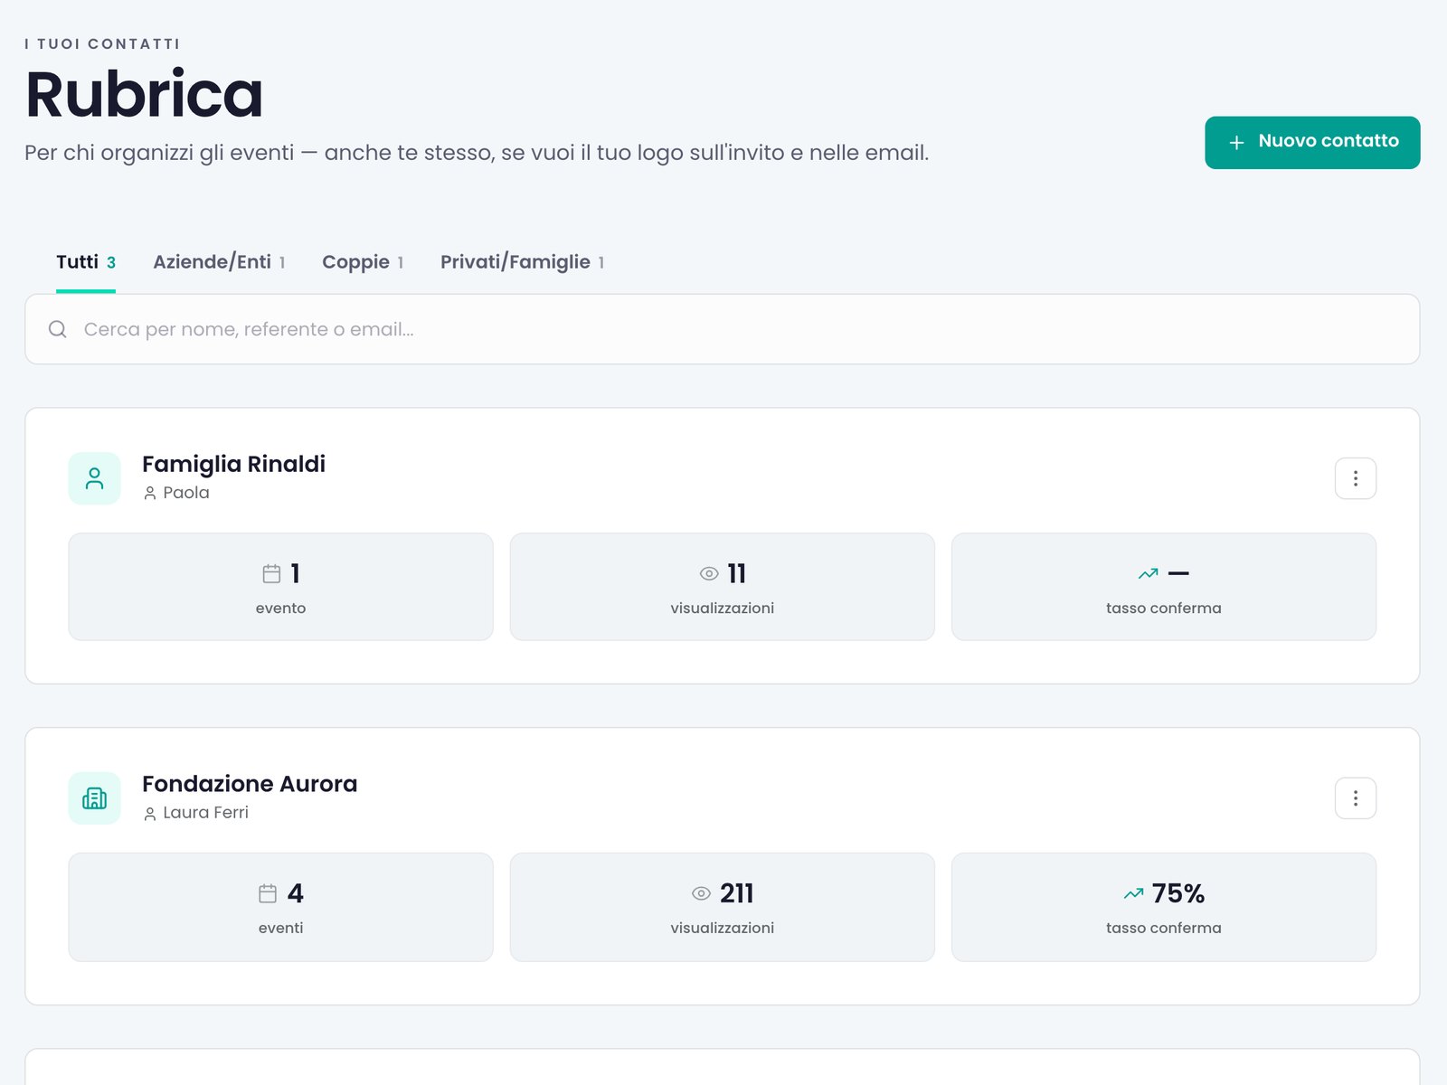
Task: Click trend icon in Famiglia Rinaldi tasso conferma
Action: tap(1149, 573)
